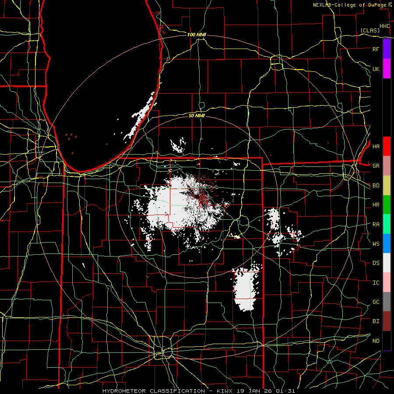Click the white DS dry snow swatch

(387, 263)
